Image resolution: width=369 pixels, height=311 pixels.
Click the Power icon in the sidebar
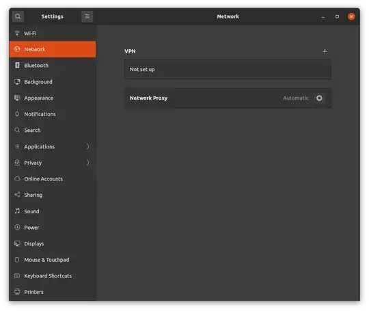point(17,227)
